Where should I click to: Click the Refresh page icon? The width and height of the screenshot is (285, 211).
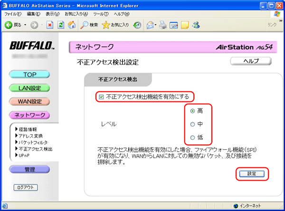60,24
